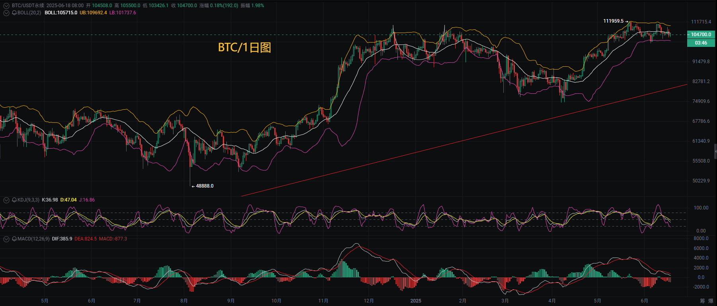
Task: Click the MACD alert bell icon
Action: 14,239
